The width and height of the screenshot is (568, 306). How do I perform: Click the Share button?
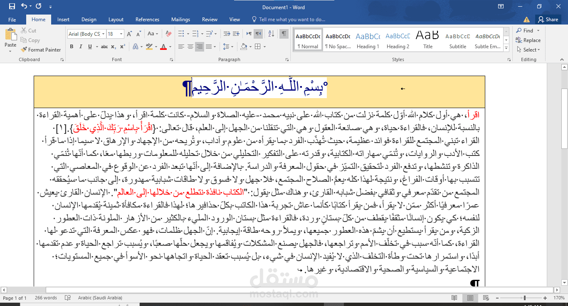pos(548,20)
